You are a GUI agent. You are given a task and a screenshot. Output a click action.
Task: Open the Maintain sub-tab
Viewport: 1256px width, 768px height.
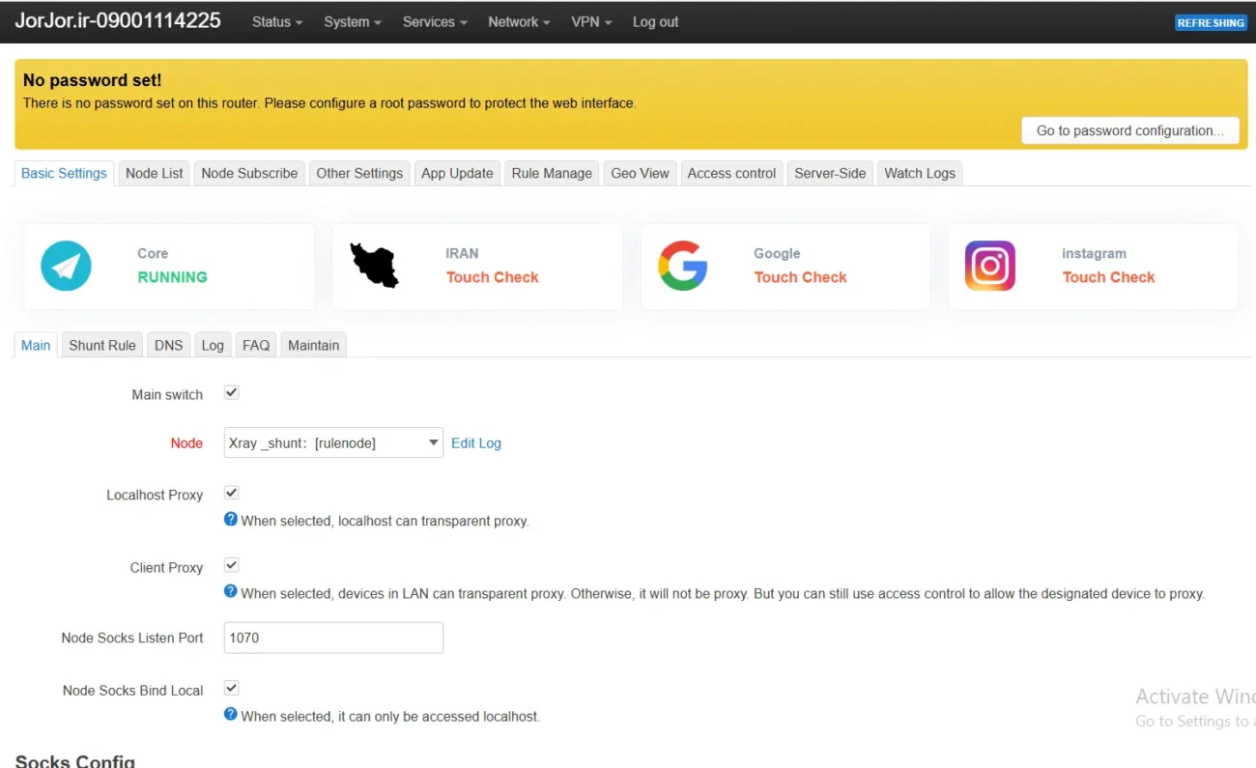pos(314,346)
